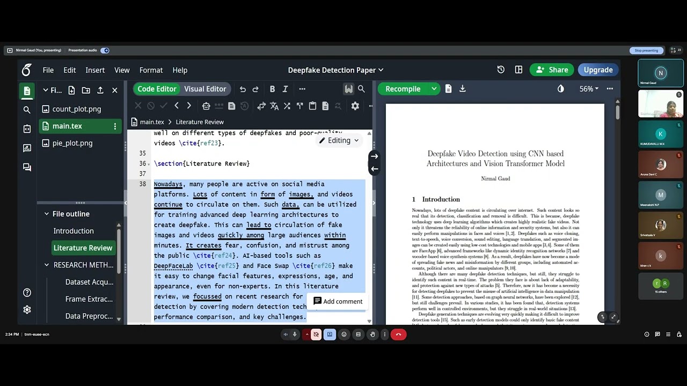Open the 56% zoom dropdown
The height and width of the screenshot is (386, 687).
point(589,89)
